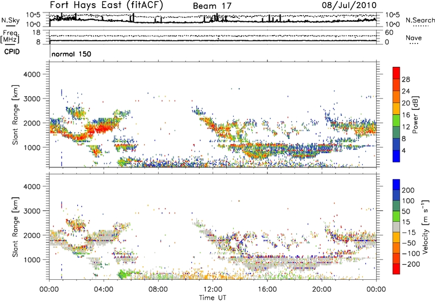This screenshot has width=435, height=301.
Task: Click the 'Beam 17' label
Action: (x=212, y=6)
